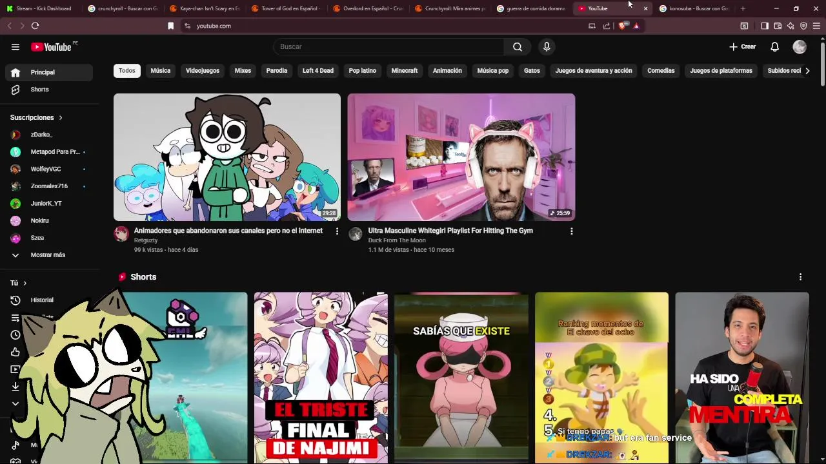Open the Szea channel avatar
This screenshot has height=464, width=826.
[15, 238]
